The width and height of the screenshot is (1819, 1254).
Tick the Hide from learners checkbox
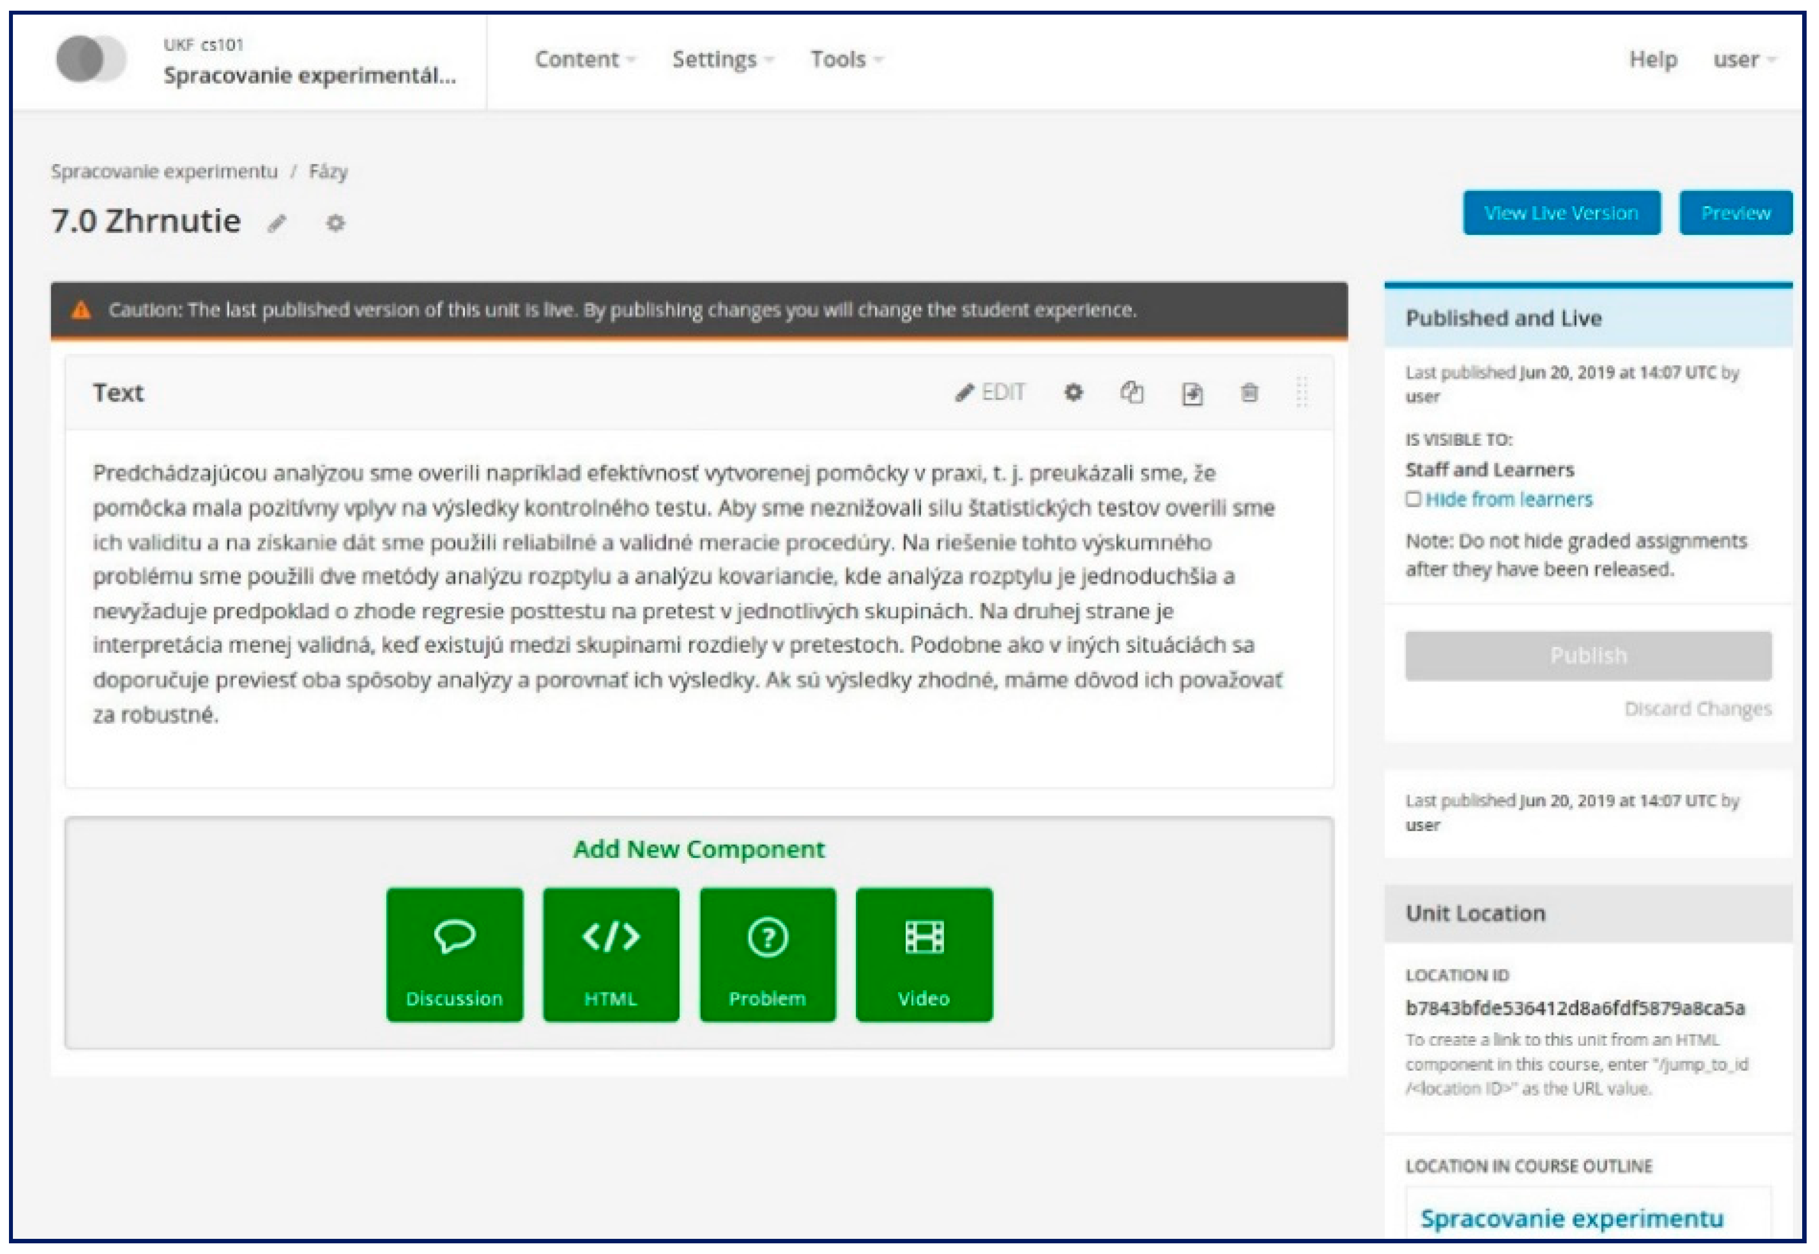1413,499
